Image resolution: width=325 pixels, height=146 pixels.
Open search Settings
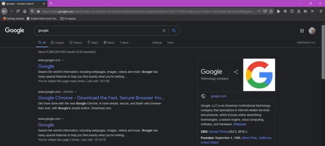157,43
